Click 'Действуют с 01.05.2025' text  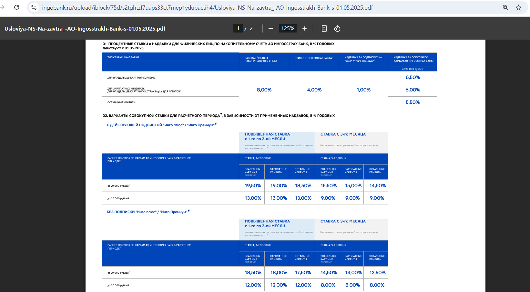coord(123,48)
